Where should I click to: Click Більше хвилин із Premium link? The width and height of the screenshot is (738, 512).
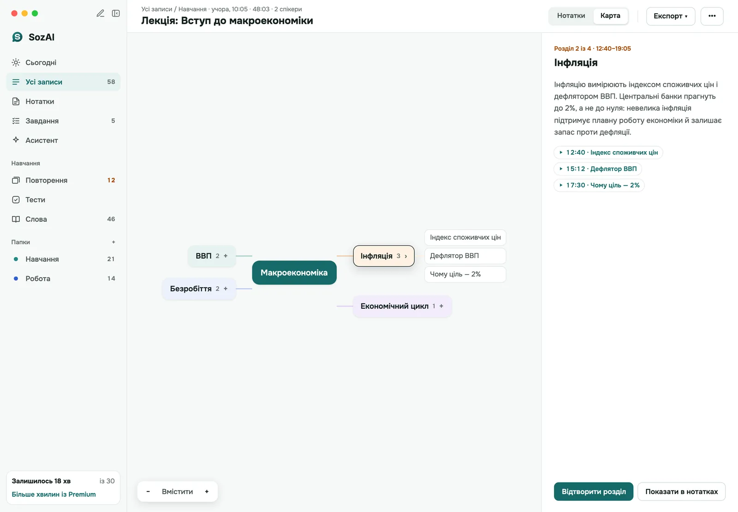(x=54, y=494)
